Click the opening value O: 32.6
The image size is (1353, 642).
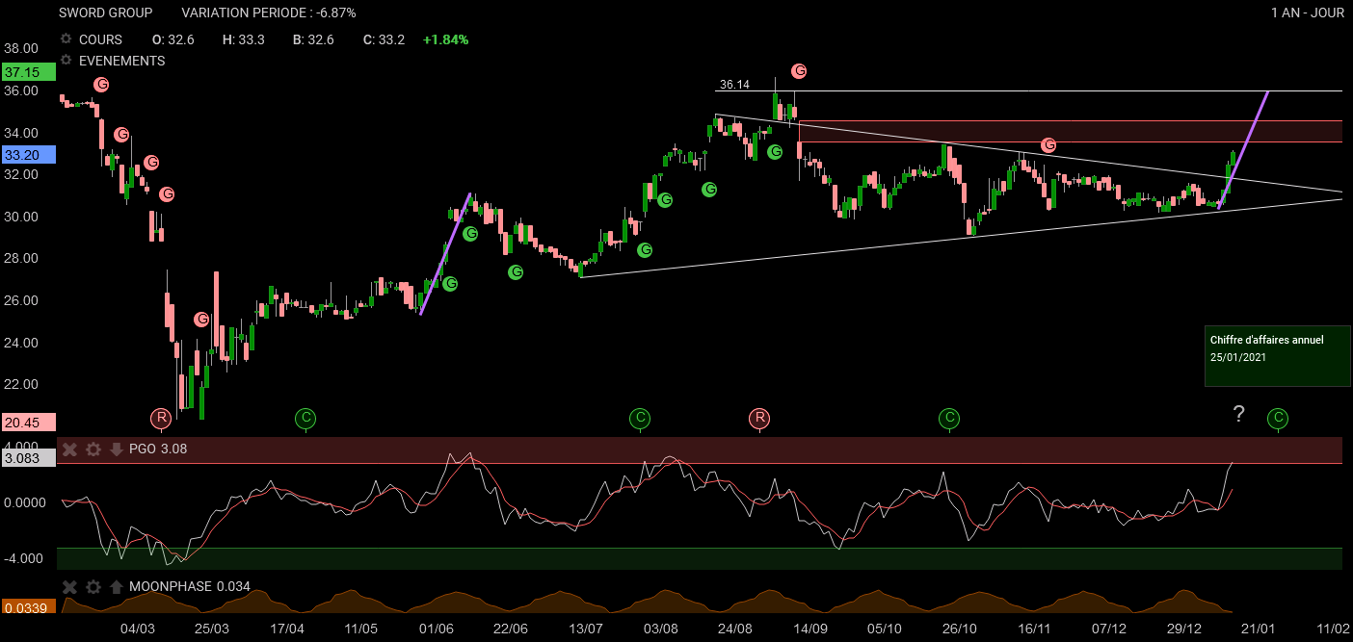(173, 39)
